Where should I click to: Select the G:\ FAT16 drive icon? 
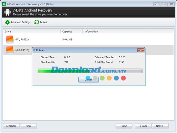coord(10,50)
